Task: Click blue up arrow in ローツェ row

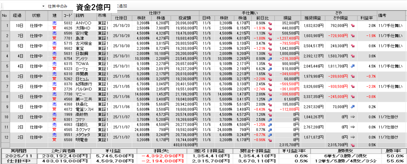Action: coord(270,69)
